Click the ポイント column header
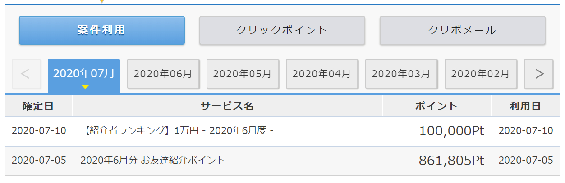 436,106
